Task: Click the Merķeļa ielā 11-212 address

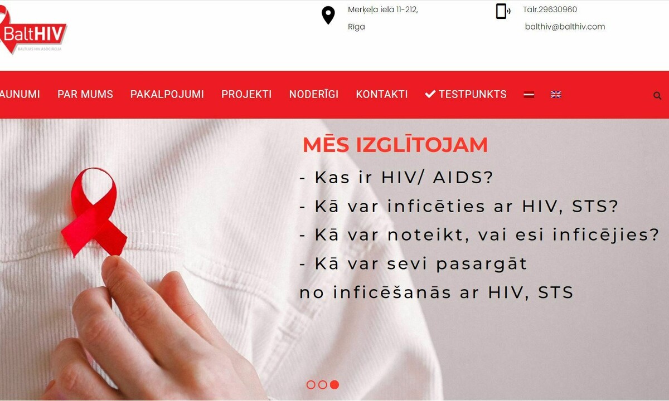Action: click(x=383, y=9)
